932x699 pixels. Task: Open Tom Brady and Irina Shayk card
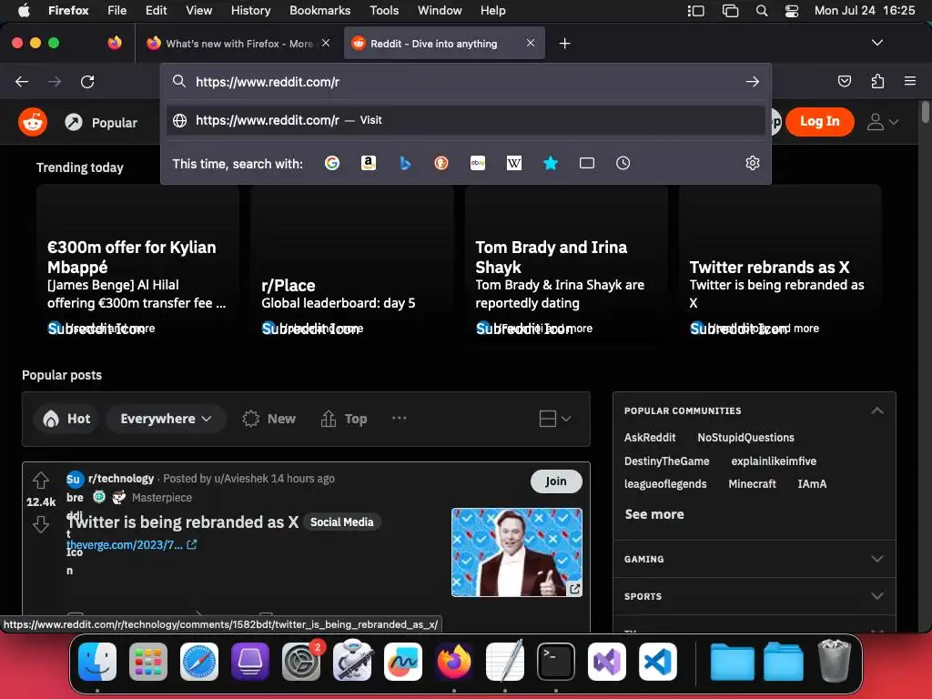click(x=566, y=265)
